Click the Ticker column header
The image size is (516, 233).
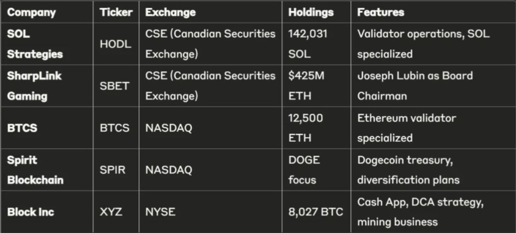click(x=116, y=13)
